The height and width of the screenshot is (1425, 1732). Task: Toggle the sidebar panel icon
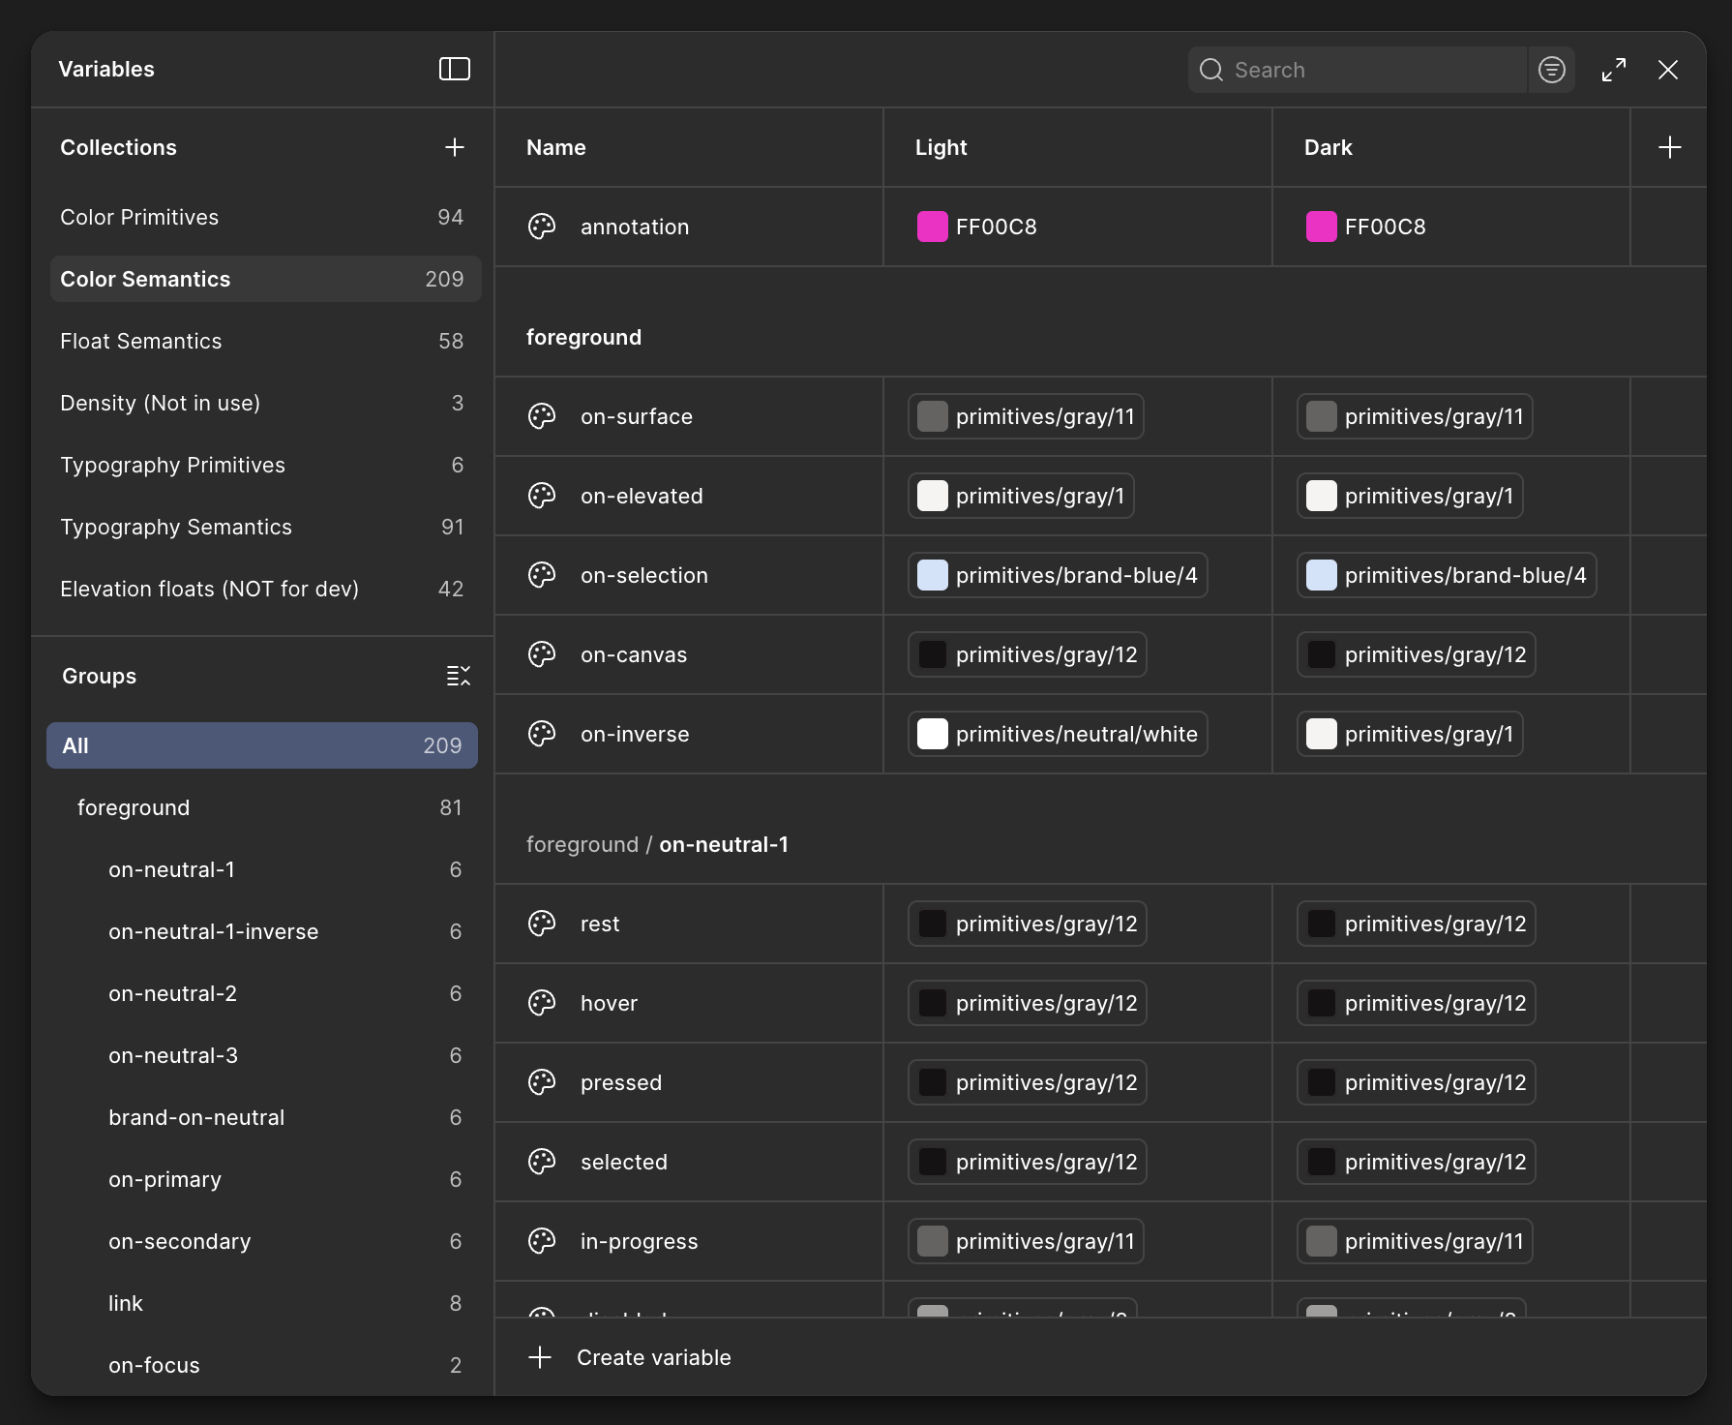pos(455,69)
